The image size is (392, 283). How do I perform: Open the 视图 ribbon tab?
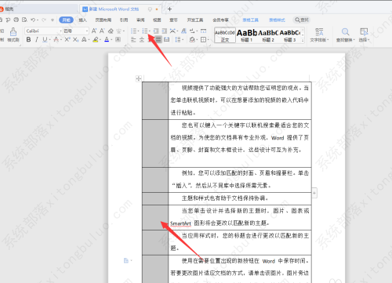click(157, 20)
